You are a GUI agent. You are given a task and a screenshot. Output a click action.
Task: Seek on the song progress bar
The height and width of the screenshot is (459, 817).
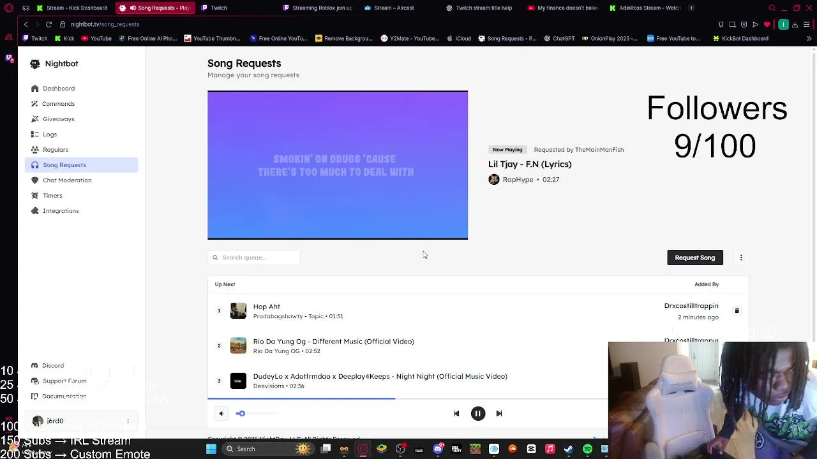pos(407,398)
